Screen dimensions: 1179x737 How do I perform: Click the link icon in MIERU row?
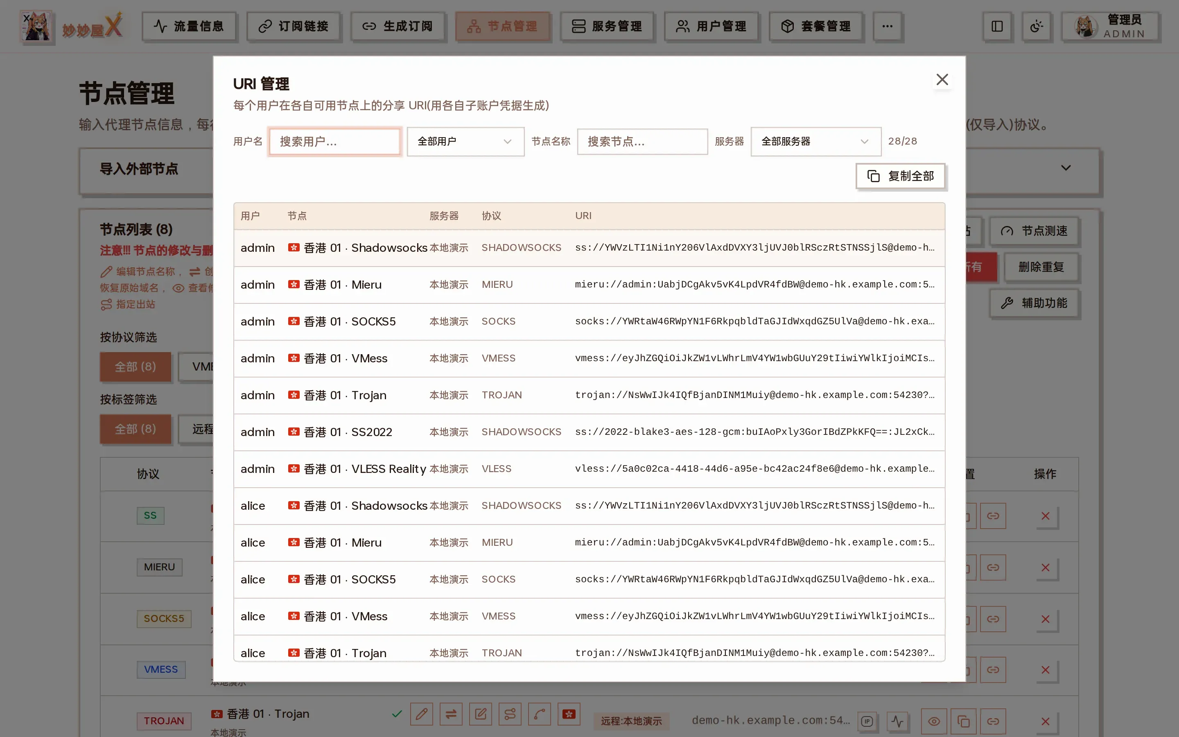[993, 568]
